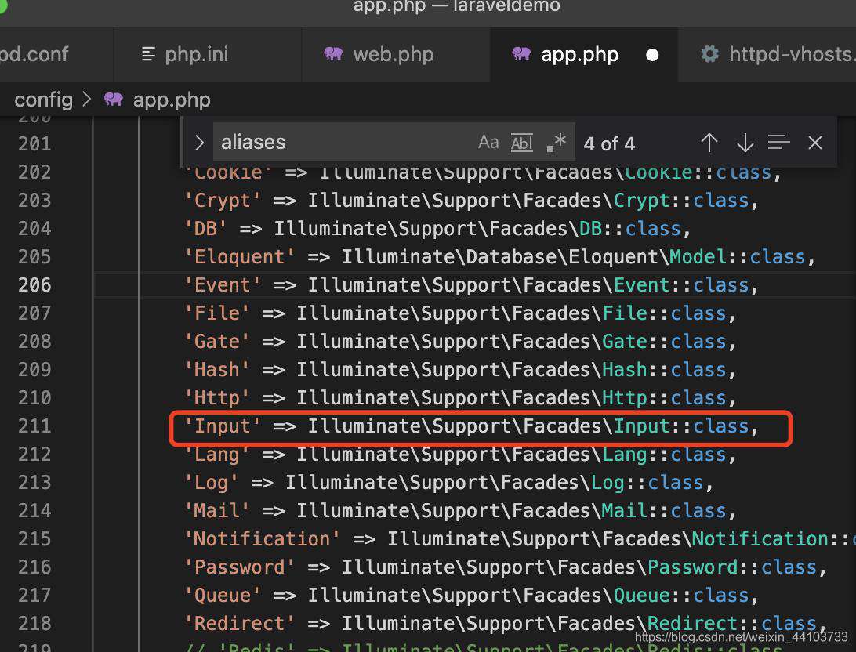Toggle Match Whole Word option
This screenshot has width=856, height=652.
(x=521, y=143)
